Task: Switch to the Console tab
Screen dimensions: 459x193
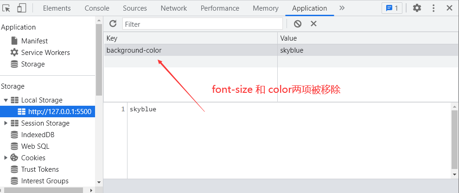Action: click(97, 8)
